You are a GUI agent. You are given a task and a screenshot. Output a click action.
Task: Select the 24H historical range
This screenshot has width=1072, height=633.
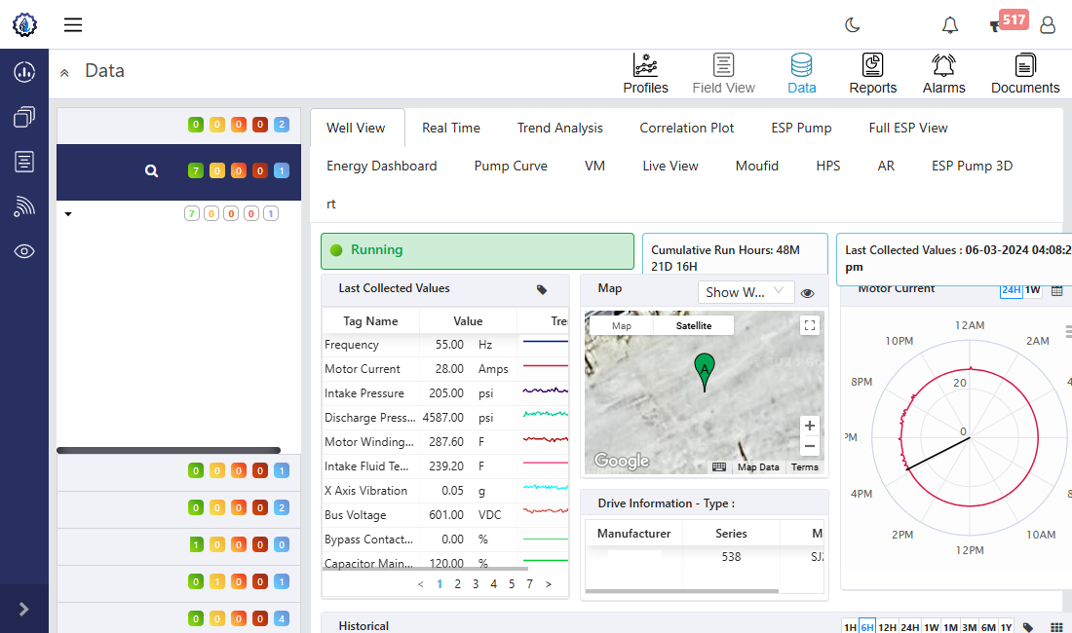(x=910, y=627)
